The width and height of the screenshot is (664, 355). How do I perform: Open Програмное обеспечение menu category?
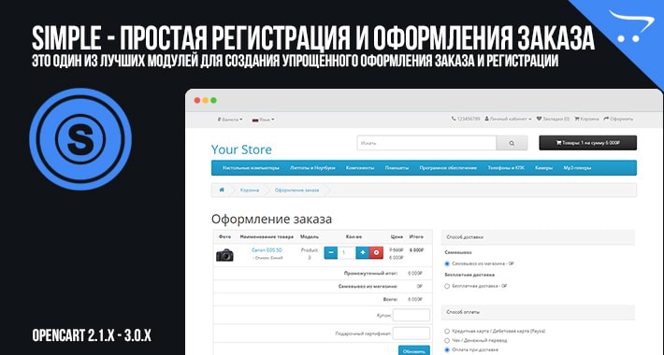coord(448,168)
